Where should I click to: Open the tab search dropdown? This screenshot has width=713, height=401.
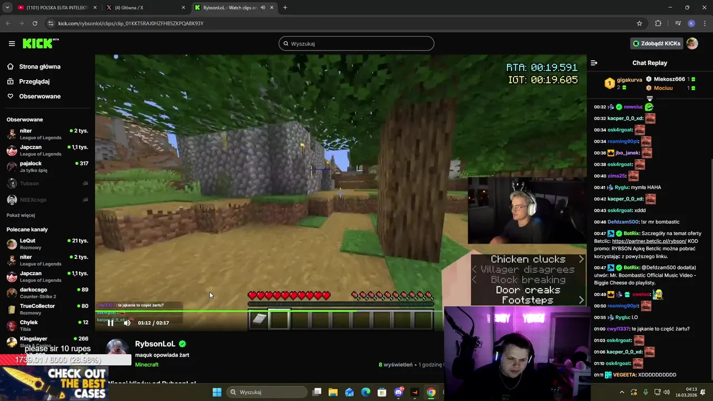[7, 7]
